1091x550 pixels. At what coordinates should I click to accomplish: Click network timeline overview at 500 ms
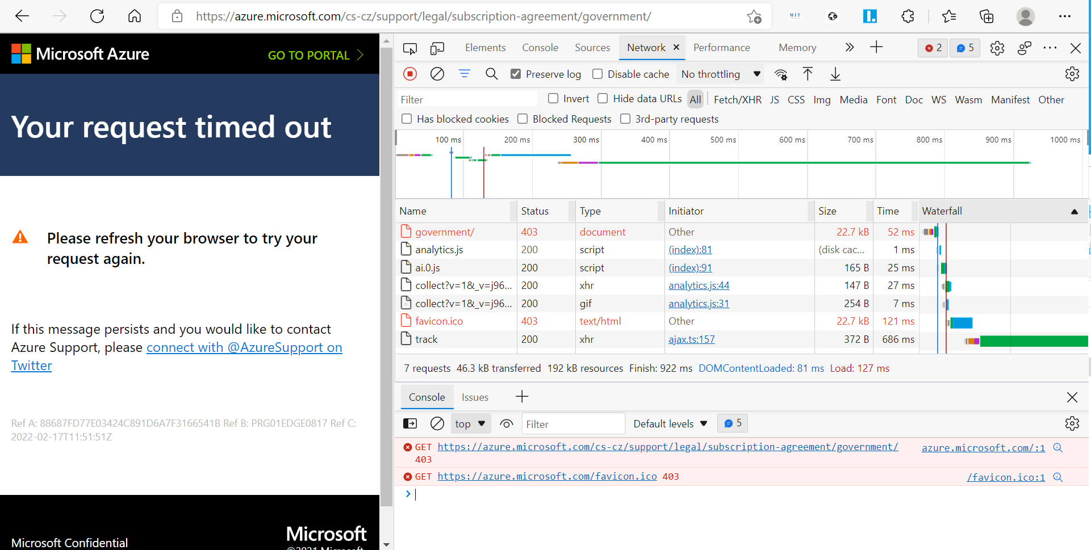coord(739,165)
